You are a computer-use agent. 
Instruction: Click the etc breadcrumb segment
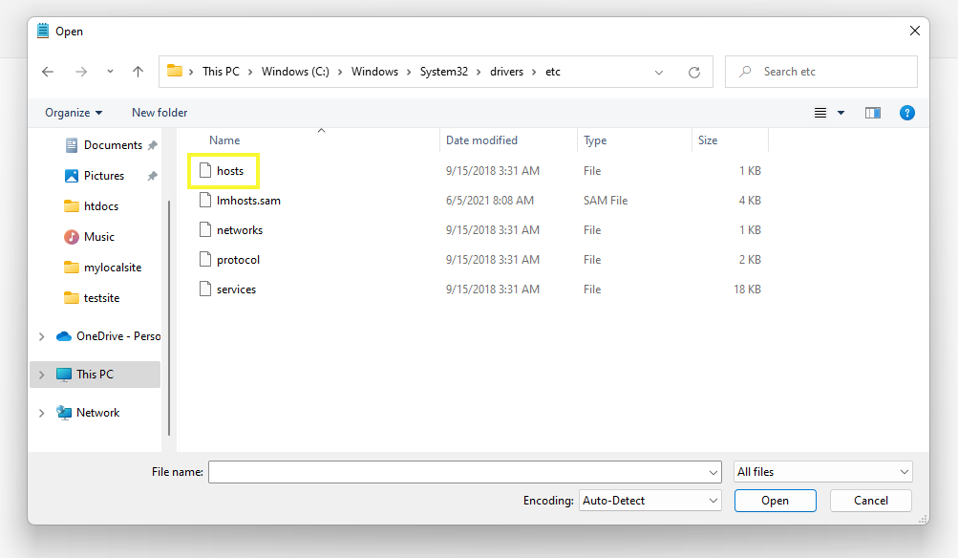[553, 72]
